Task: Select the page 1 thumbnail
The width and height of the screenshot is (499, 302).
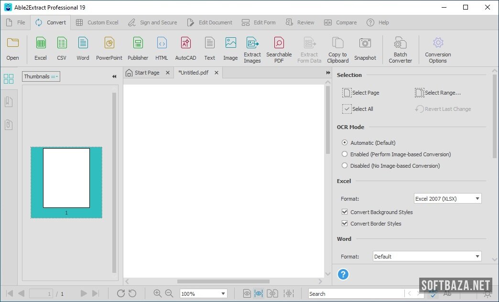Action: 66,178
